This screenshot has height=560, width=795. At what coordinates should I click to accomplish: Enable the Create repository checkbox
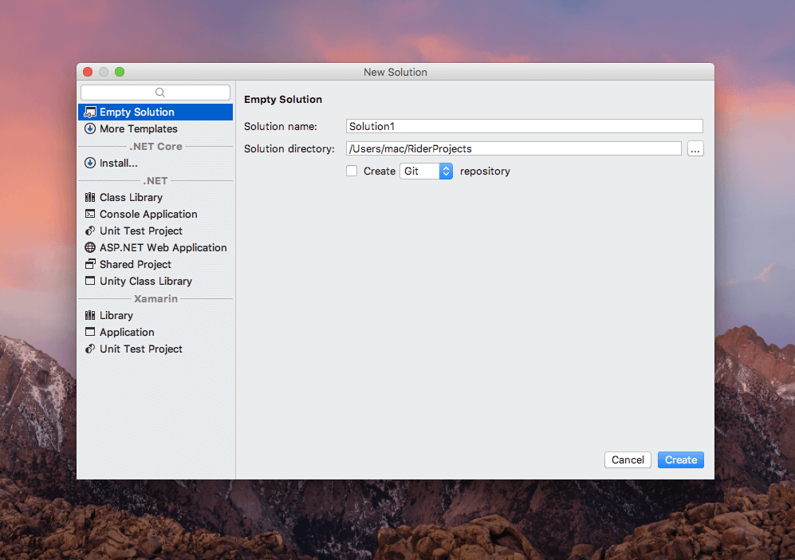352,171
